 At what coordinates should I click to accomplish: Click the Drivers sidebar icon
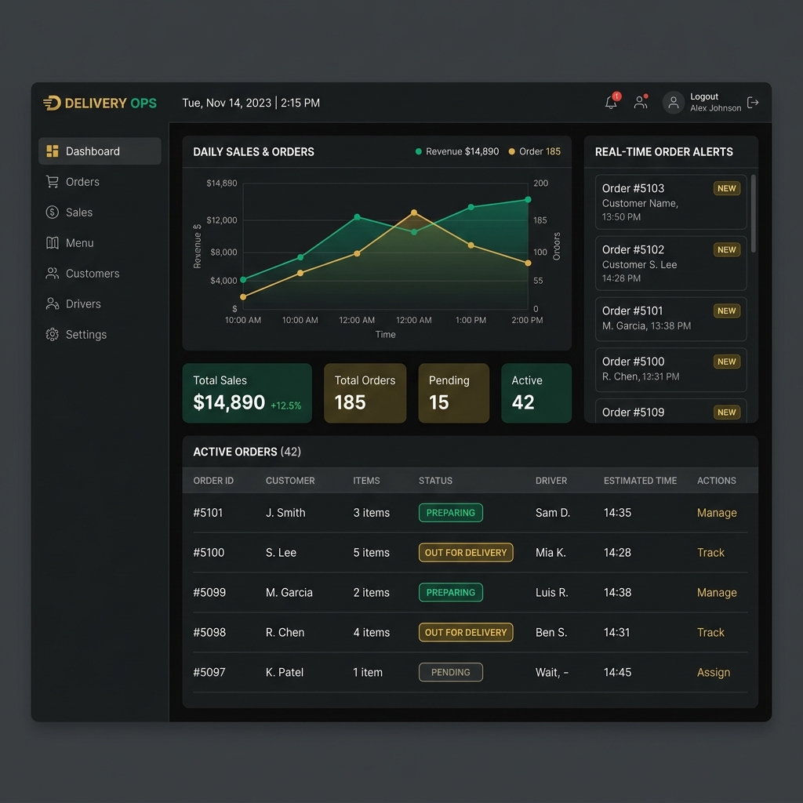53,304
